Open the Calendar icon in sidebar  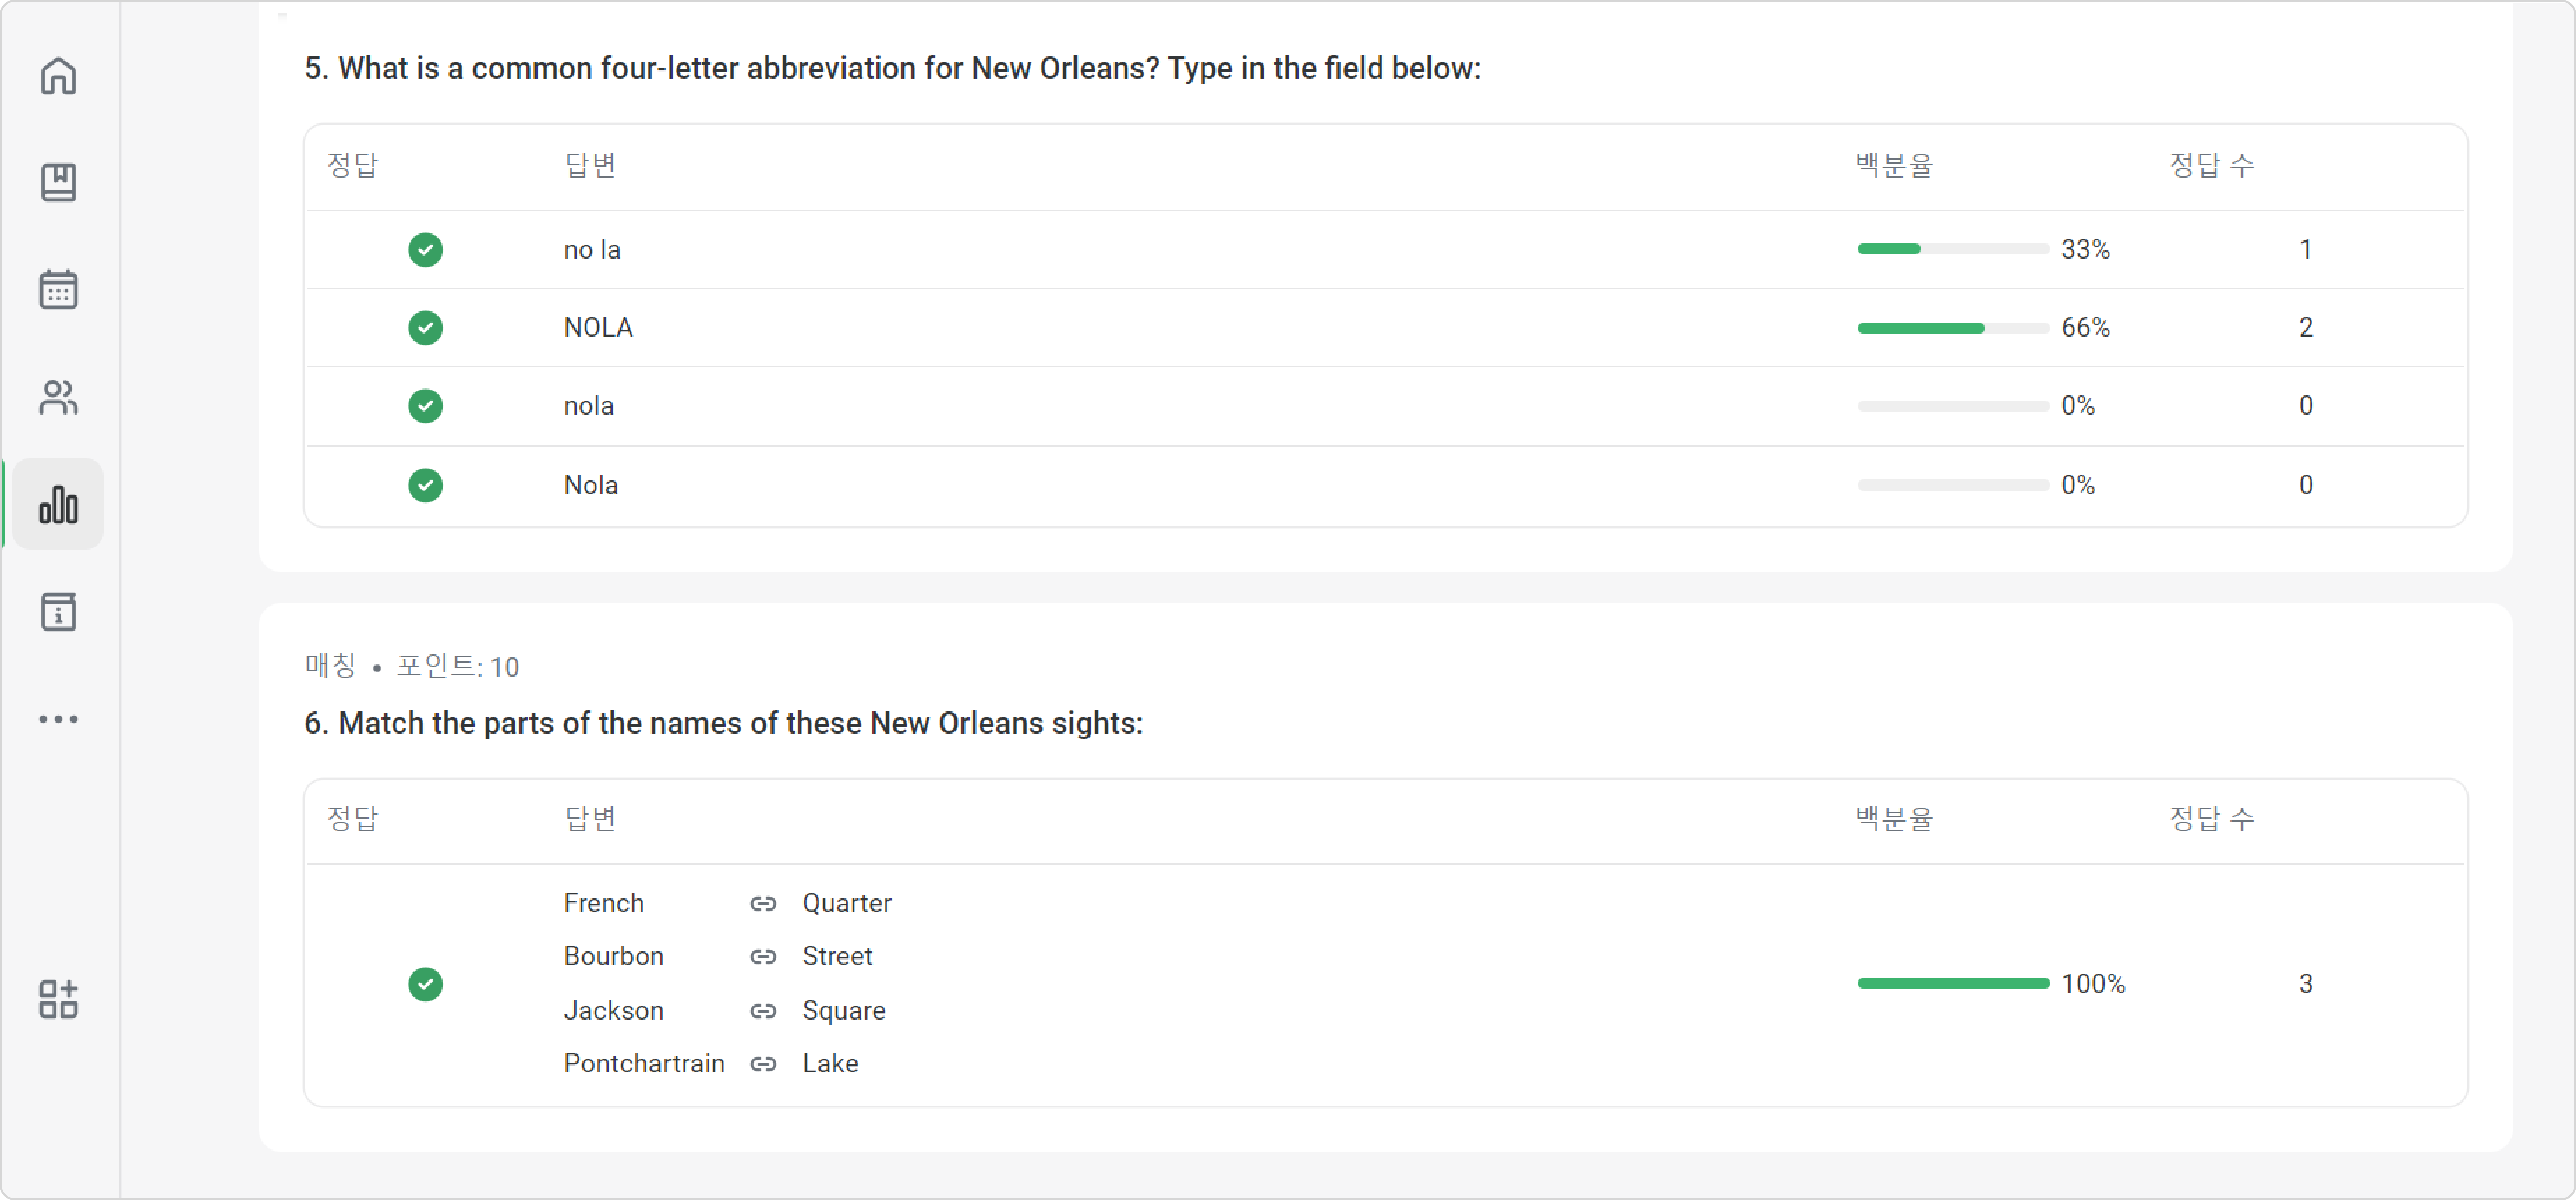coord(58,290)
